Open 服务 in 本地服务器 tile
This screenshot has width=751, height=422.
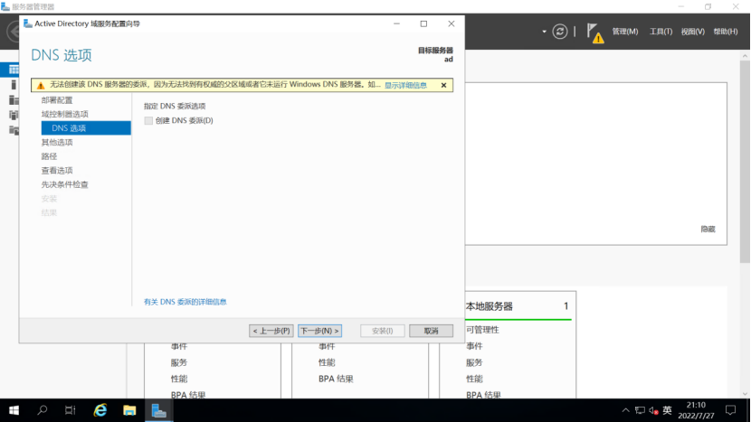474,362
